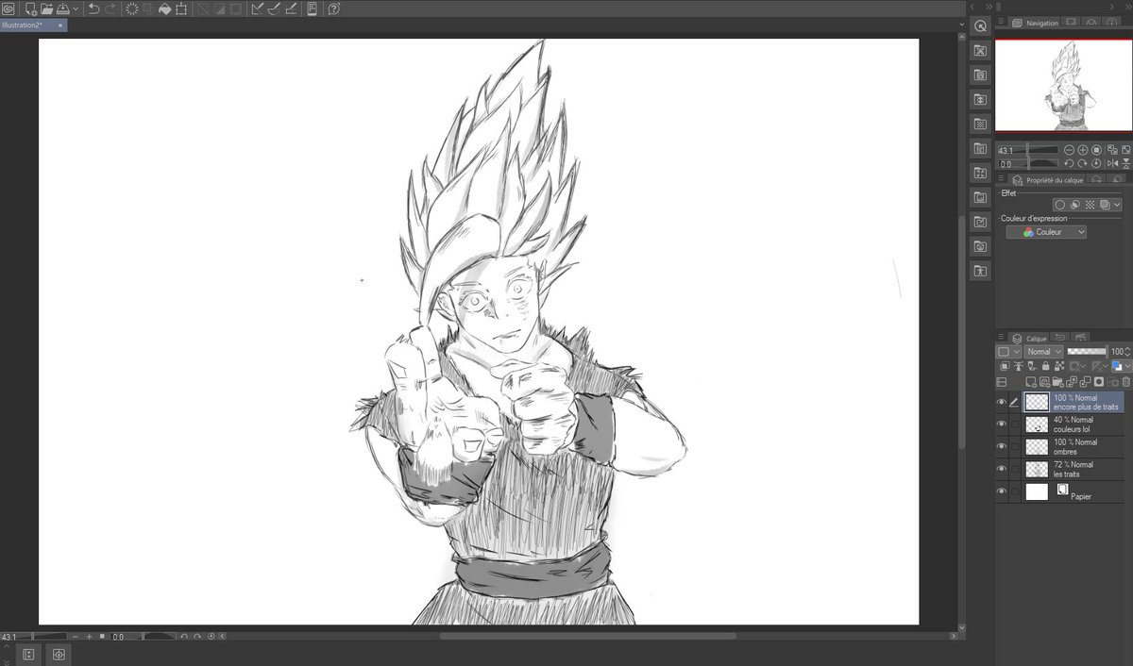Activate the Scale/Rotate transform icon
The height and width of the screenshot is (666, 1133).
(180, 9)
